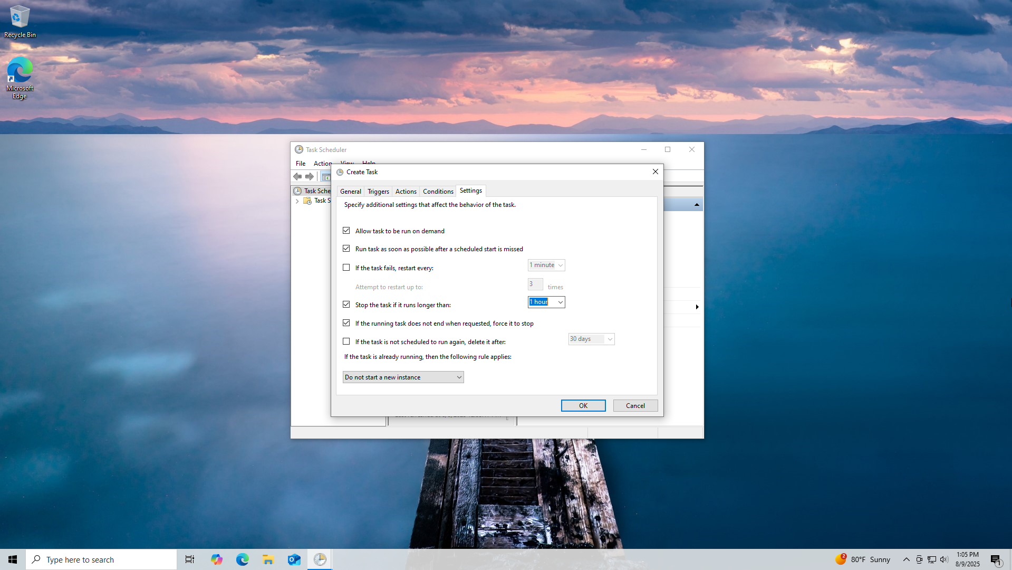This screenshot has width=1012, height=570.
Task: Close the Create Task dialog
Action: (656, 172)
